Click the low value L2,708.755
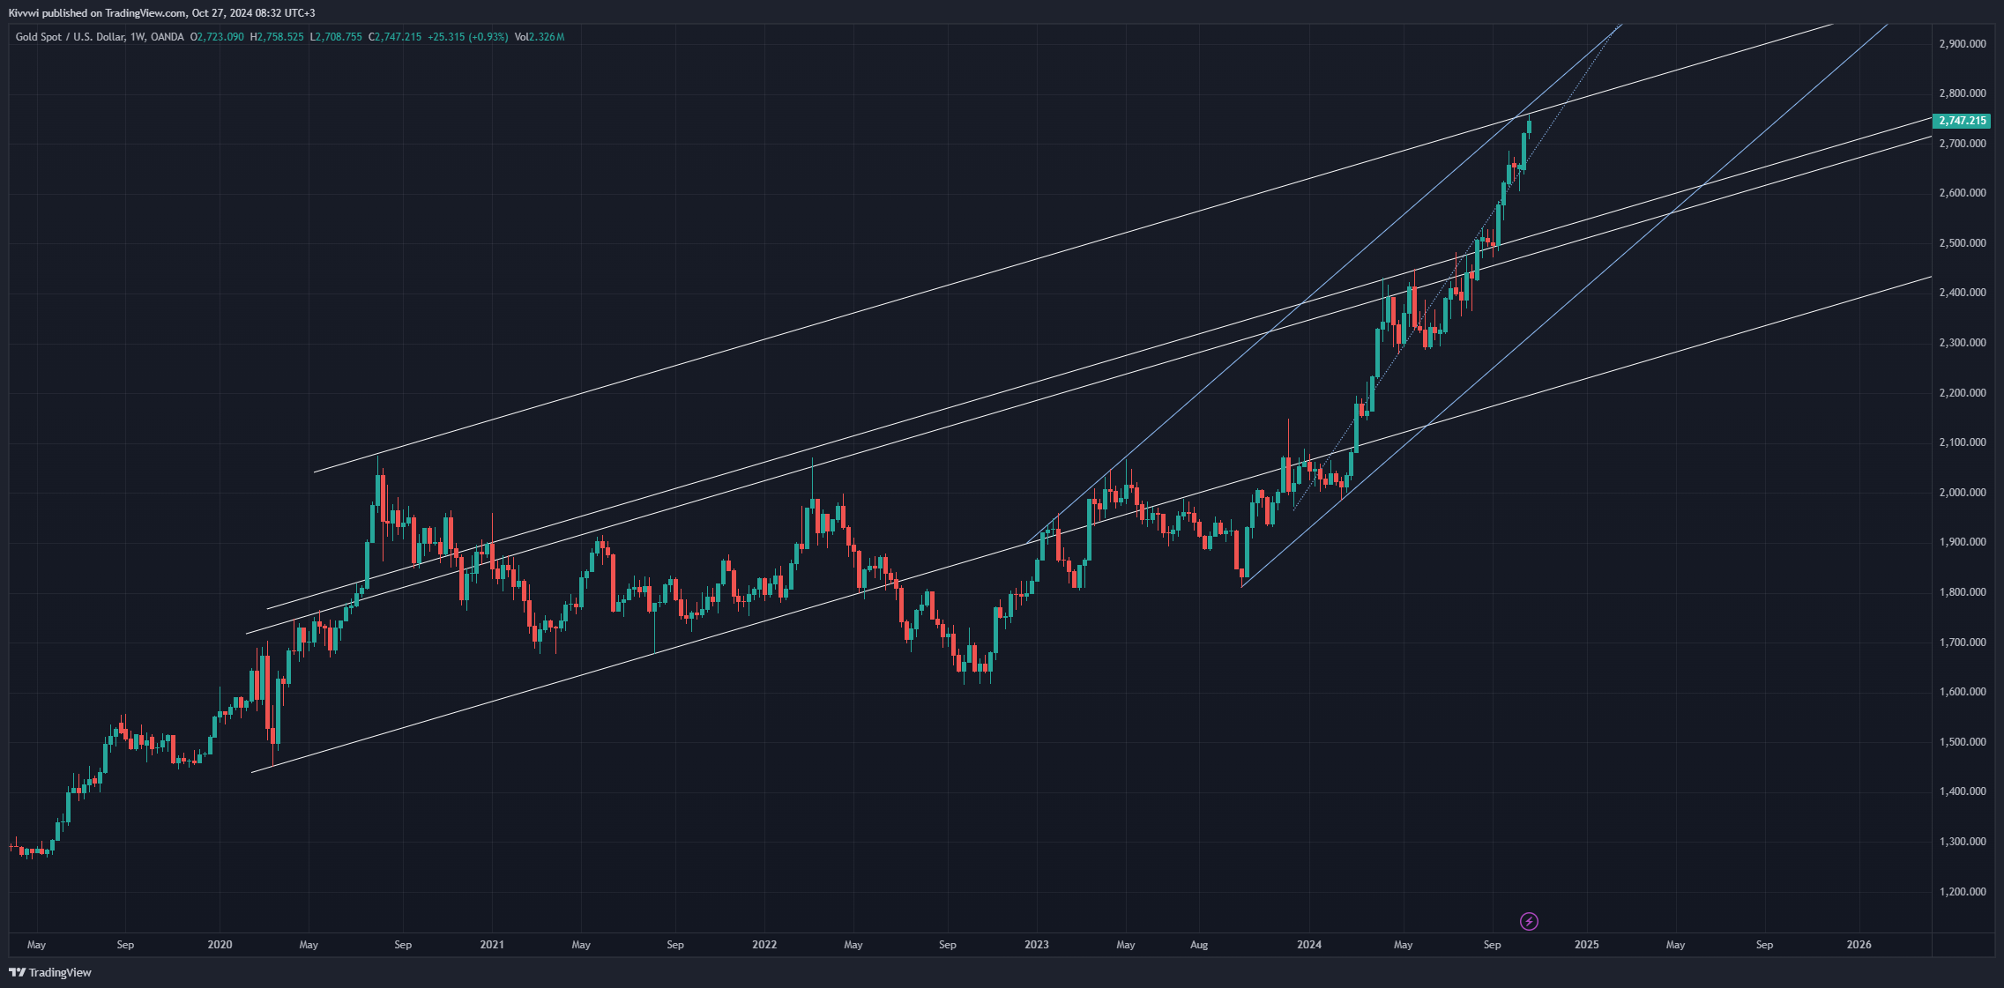2004x988 pixels. pos(336,37)
